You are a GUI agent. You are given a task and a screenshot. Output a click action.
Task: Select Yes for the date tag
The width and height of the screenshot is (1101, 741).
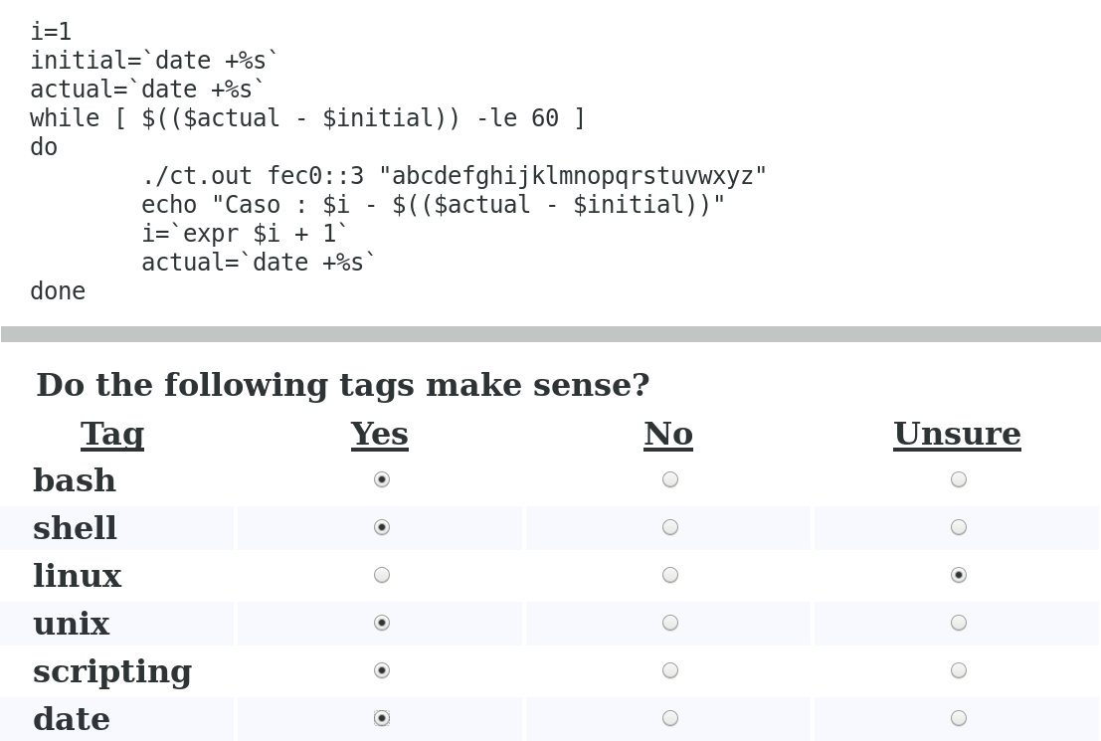pos(382,718)
